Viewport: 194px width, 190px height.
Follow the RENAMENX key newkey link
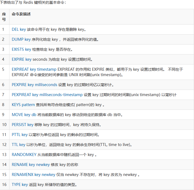point(33,175)
